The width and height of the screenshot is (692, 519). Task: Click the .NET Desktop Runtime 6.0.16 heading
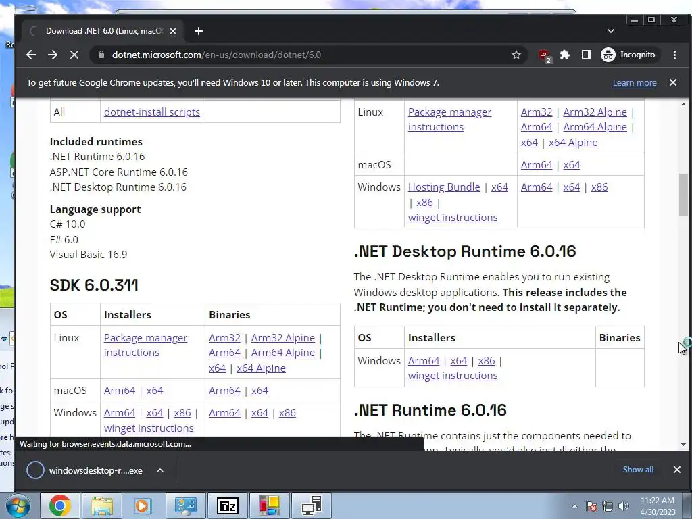[x=465, y=251]
